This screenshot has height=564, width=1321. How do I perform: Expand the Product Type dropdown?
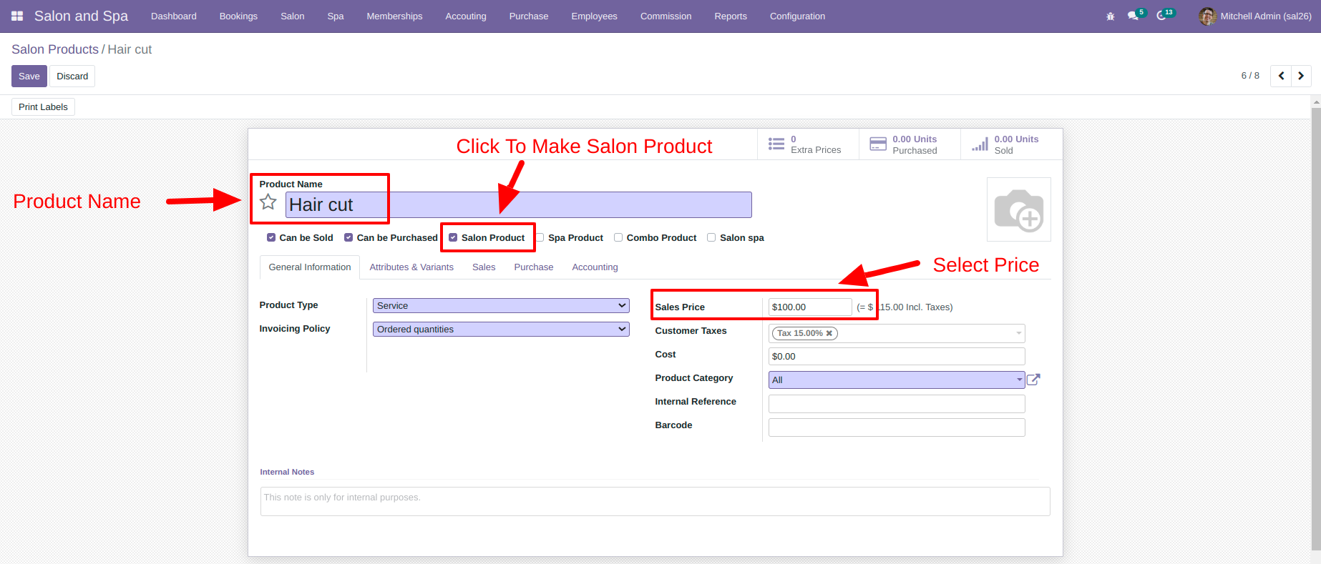coord(501,305)
